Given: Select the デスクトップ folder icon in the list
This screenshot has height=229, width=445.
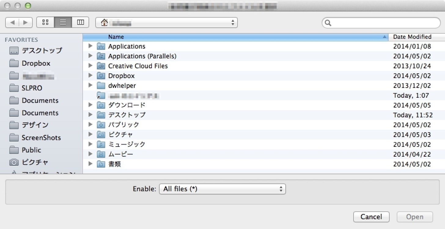Looking at the screenshot, I should (101, 115).
